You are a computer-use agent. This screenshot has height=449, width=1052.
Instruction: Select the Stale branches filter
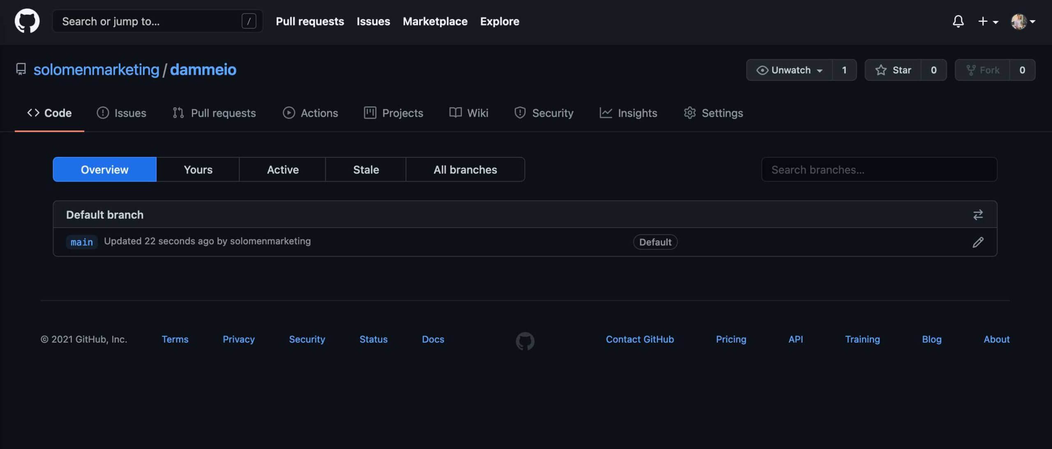366,169
